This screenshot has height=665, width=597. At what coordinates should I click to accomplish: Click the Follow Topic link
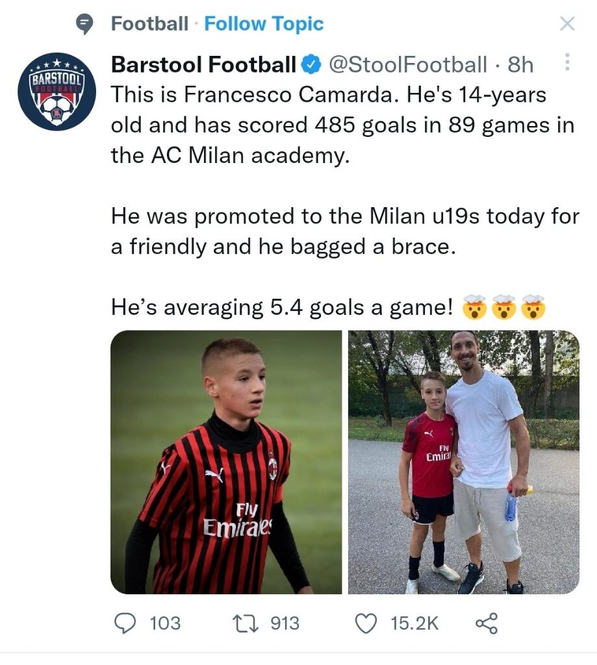pyautogui.click(x=263, y=25)
